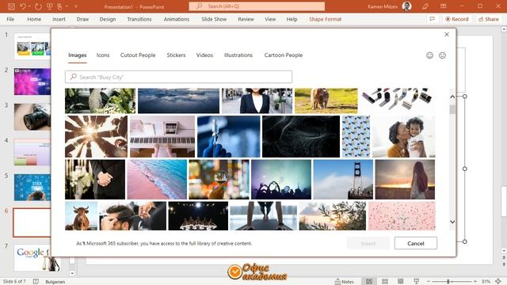
Task: Open ribbon display options icon
Action: coord(444,6)
